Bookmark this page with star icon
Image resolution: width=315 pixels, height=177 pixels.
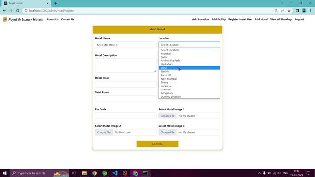point(289,11)
